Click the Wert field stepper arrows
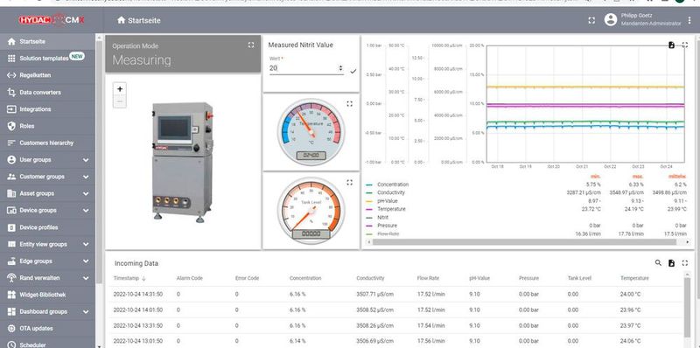The image size is (700, 348). click(340, 68)
